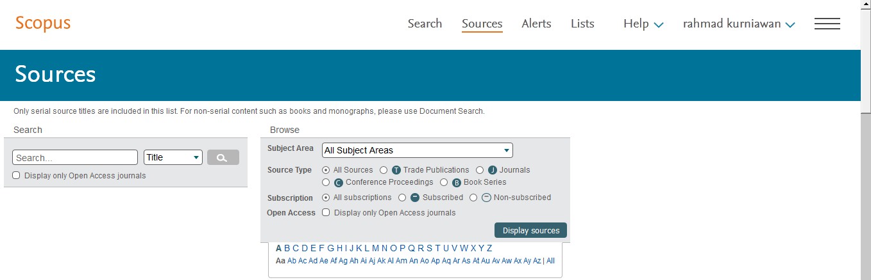Open the hamburger menu icon
Viewport: 871px width, 280px height.
tap(827, 24)
